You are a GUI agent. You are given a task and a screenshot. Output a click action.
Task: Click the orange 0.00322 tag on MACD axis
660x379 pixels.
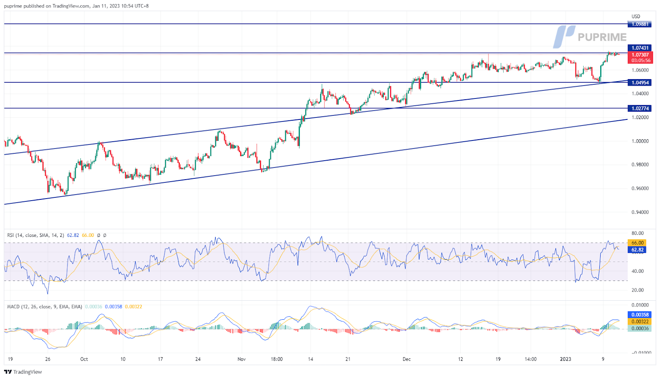(639, 322)
